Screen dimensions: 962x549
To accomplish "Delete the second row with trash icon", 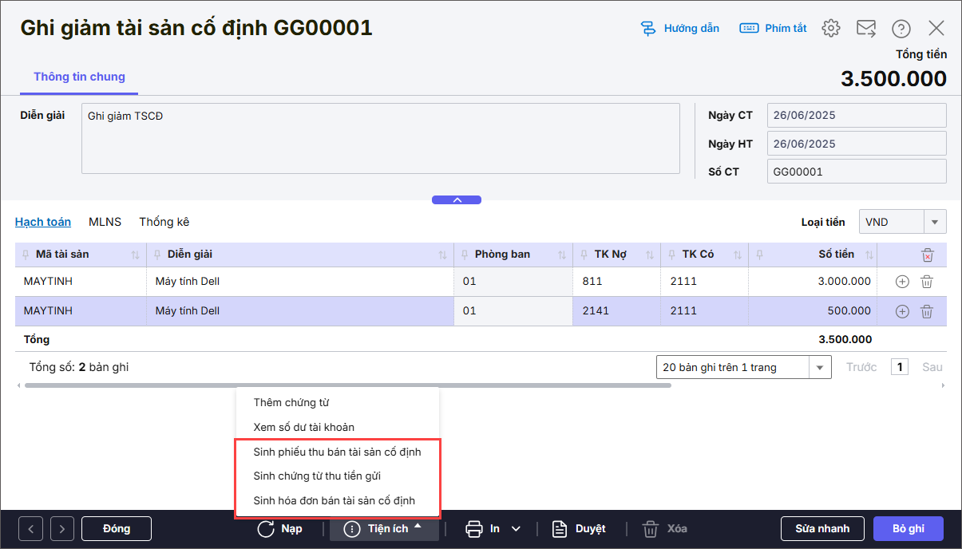I will (x=926, y=311).
